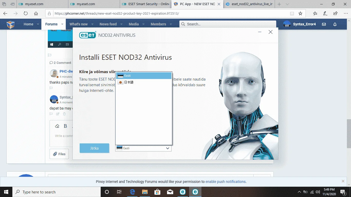Select eset_nod32_antivirus_live_installer tab

[249, 4]
